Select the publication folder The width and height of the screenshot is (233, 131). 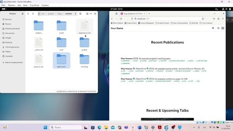click(x=62, y=61)
